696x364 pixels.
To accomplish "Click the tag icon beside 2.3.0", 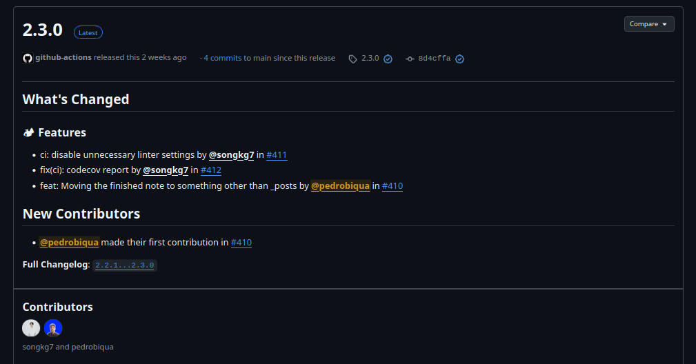I will click(352, 59).
